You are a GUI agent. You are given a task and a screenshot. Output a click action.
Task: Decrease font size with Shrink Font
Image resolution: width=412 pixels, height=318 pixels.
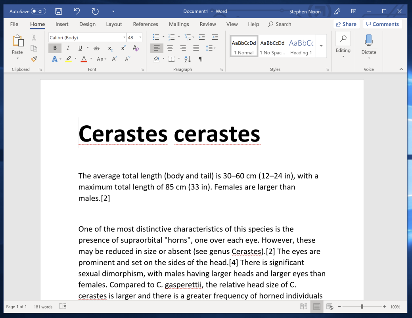[127, 59]
